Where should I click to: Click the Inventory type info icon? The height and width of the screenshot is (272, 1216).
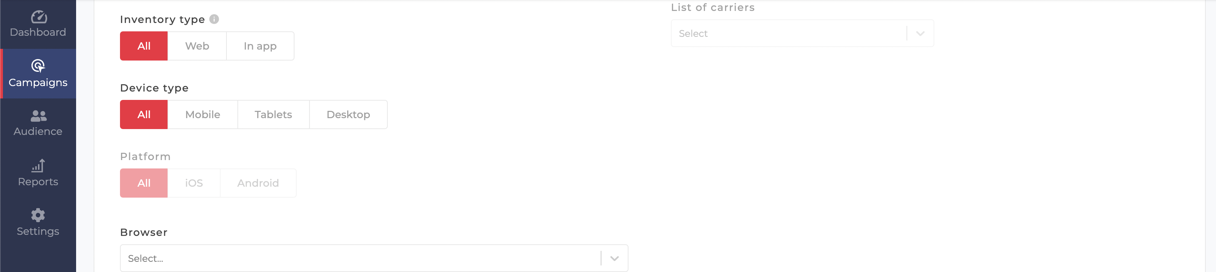214,19
